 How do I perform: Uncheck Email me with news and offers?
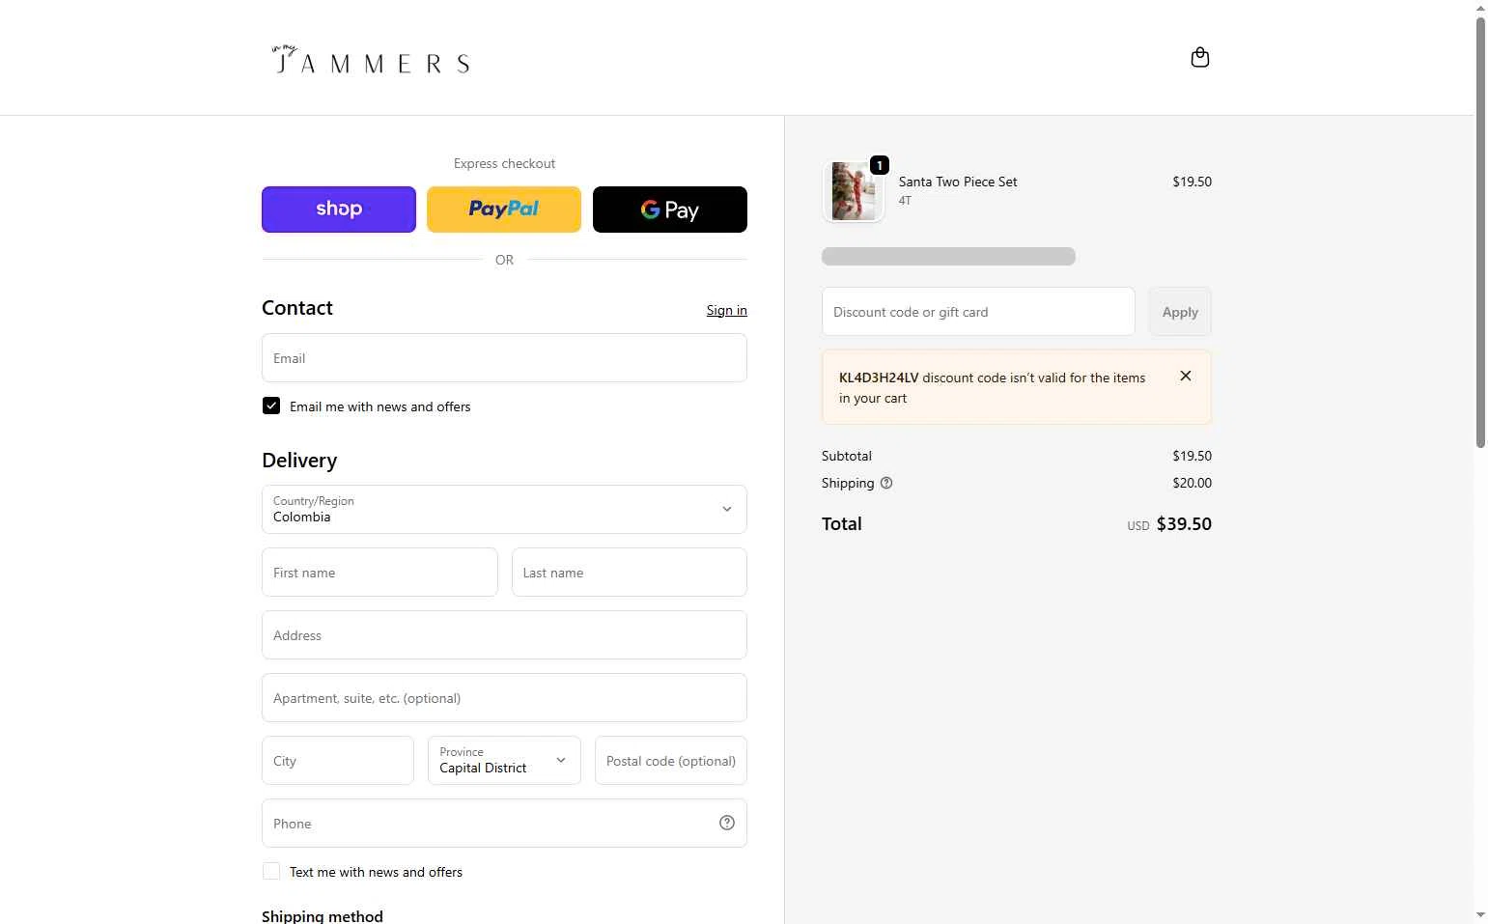(271, 406)
